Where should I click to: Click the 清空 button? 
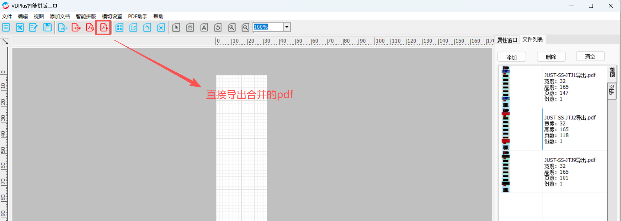point(590,57)
